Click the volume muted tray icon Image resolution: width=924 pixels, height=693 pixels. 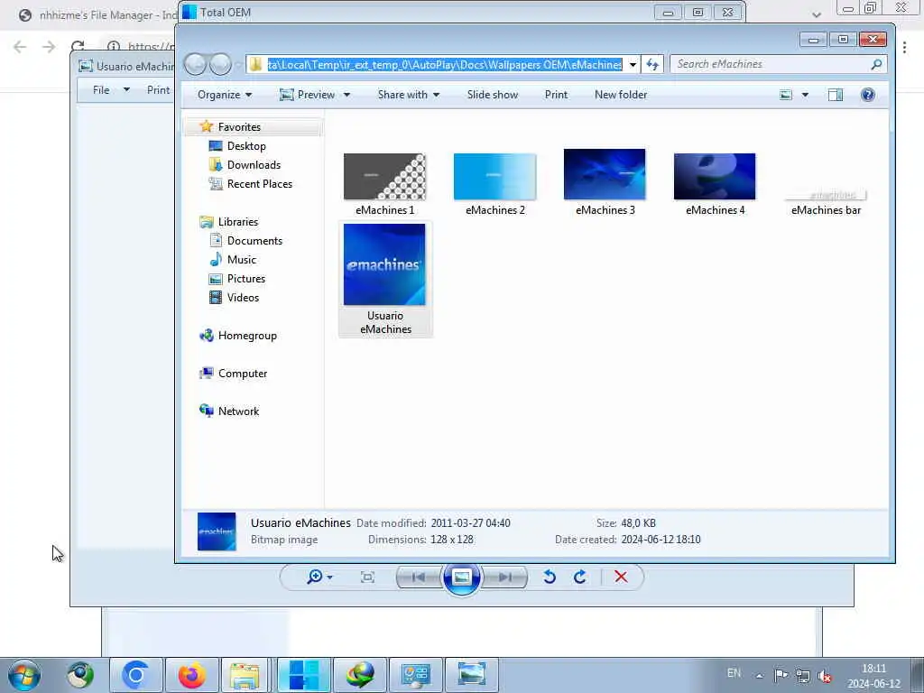(825, 676)
